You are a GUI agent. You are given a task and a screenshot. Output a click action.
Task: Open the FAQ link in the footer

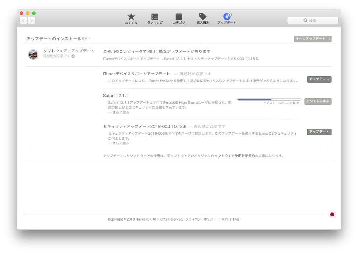pyautogui.click(x=236, y=219)
